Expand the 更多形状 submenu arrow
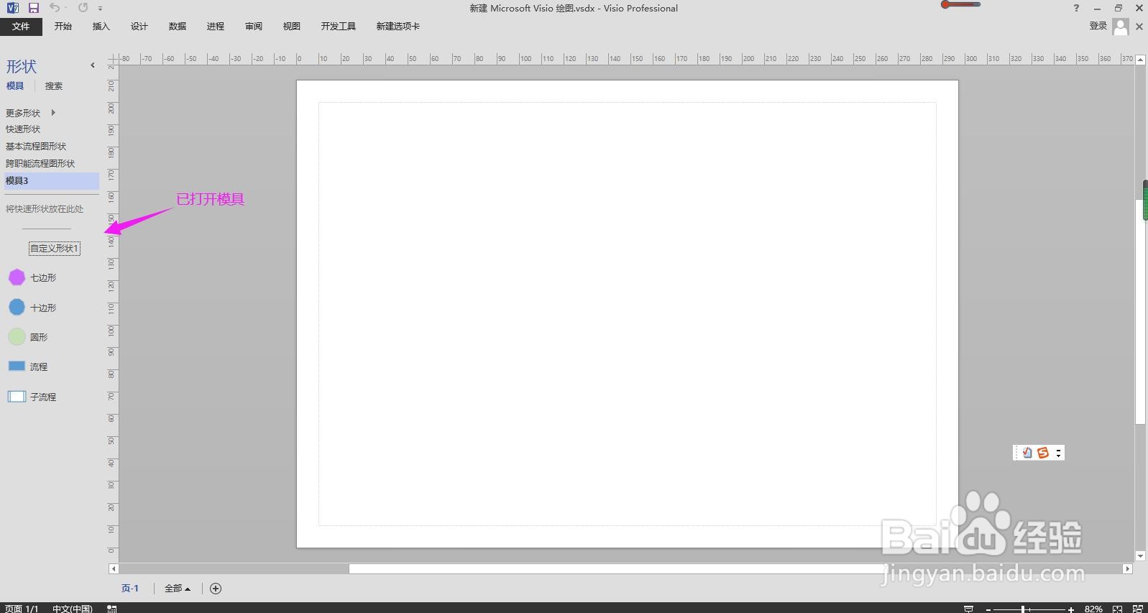 [x=53, y=113]
